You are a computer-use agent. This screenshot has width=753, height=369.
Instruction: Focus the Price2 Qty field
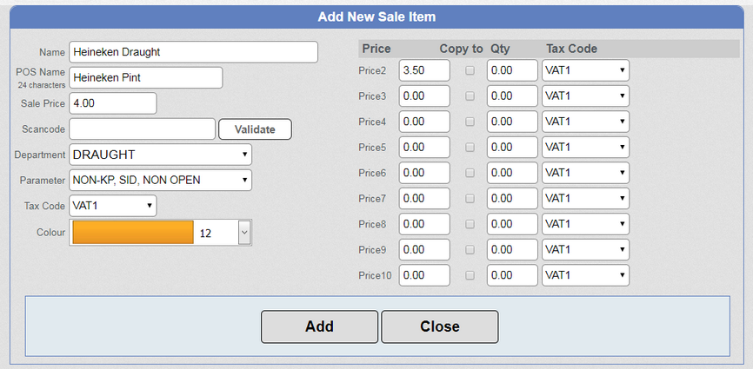pyautogui.click(x=512, y=70)
